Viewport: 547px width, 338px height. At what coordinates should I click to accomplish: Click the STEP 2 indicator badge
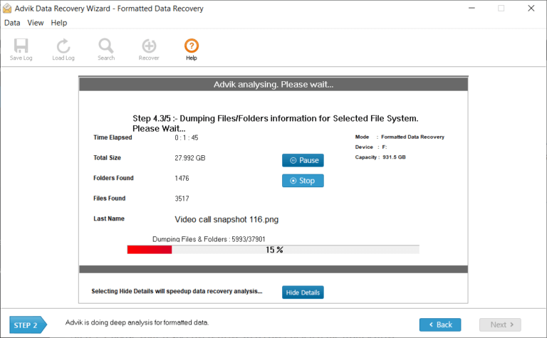coord(27,325)
